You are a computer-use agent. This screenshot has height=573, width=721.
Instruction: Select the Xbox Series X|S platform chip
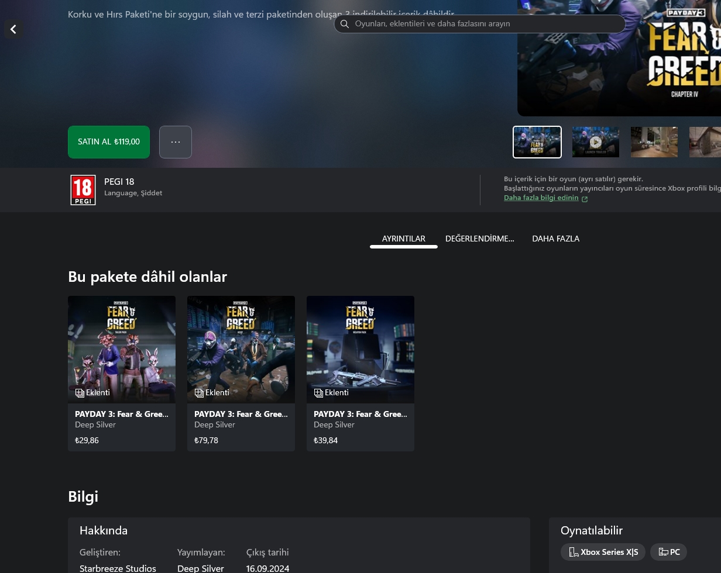pos(603,552)
